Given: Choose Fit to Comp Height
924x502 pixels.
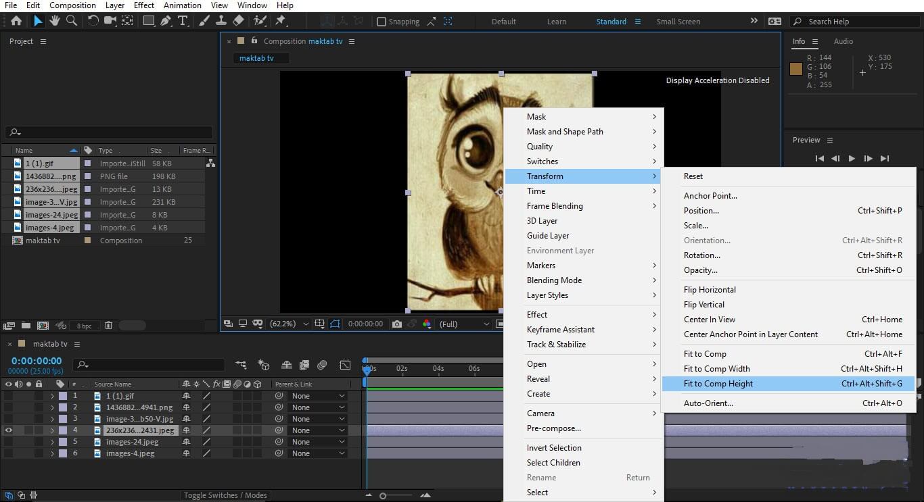Looking at the screenshot, I should pyautogui.click(x=718, y=384).
